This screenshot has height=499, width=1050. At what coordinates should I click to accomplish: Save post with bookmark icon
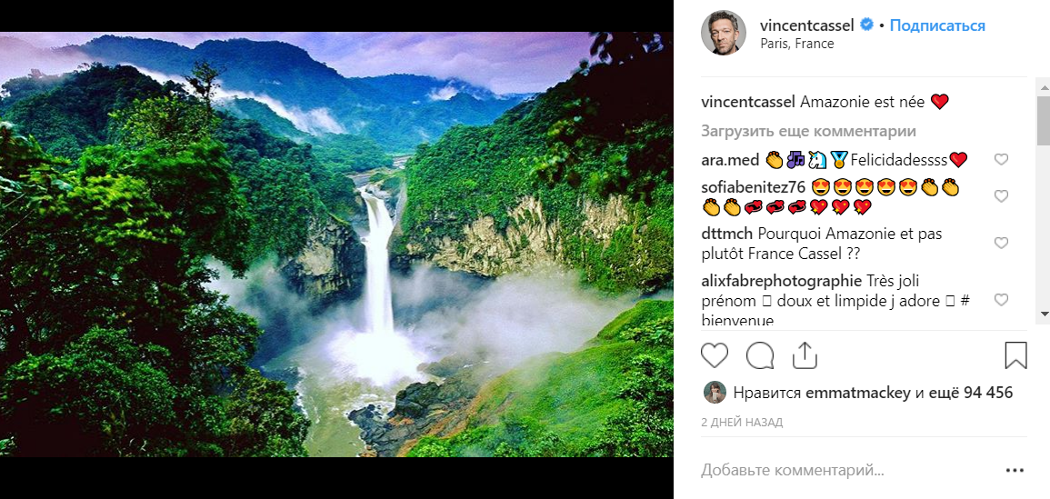coord(1015,354)
